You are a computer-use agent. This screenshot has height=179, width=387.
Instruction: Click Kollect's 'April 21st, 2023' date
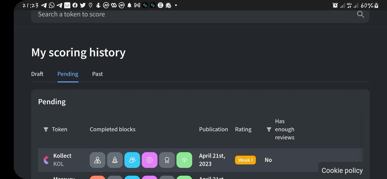point(212,160)
